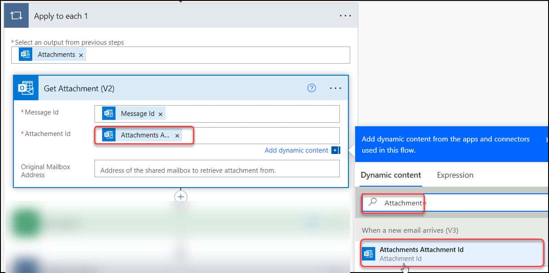Remove the Attachments A... token from Attachement Id
This screenshot has width=549, height=273.
tap(177, 135)
